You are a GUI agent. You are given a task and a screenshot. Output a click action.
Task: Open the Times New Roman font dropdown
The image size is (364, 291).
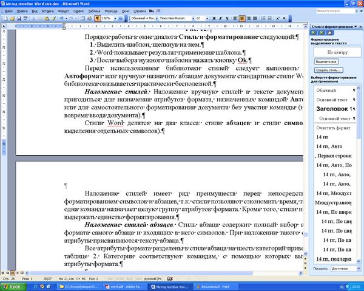[193, 18]
